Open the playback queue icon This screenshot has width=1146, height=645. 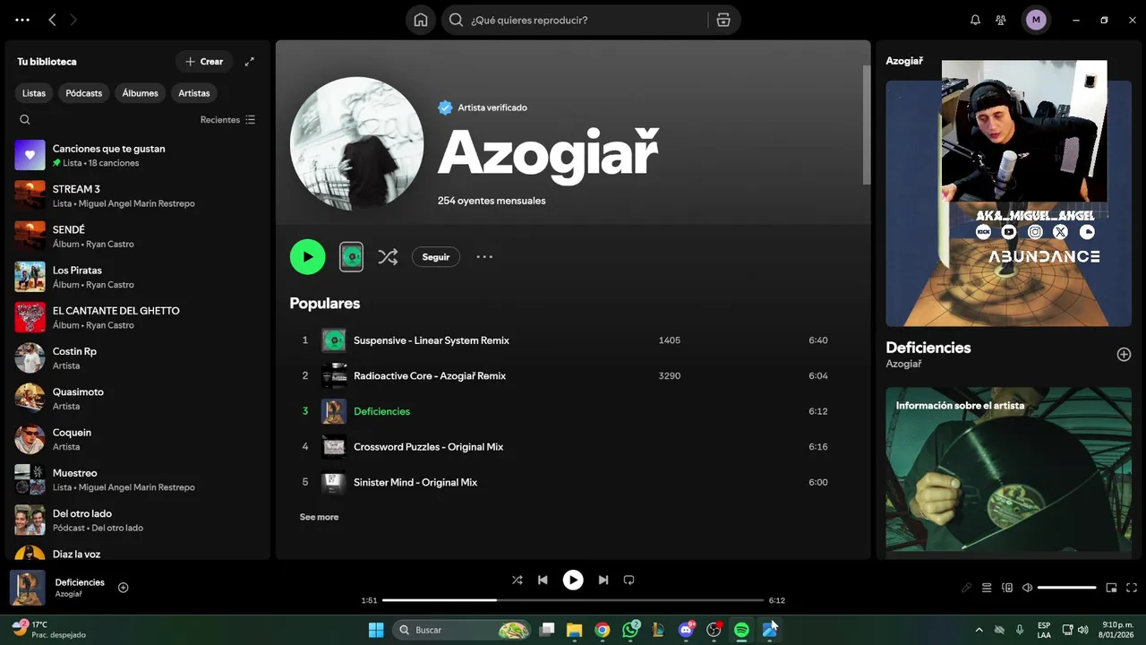[987, 588]
